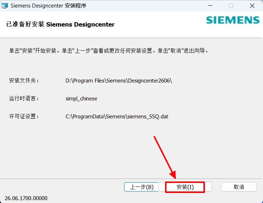Click the red arrow annotation
263x203 pixels.
165,157
